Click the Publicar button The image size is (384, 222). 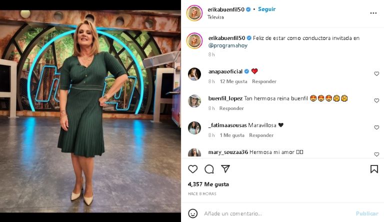367,213
